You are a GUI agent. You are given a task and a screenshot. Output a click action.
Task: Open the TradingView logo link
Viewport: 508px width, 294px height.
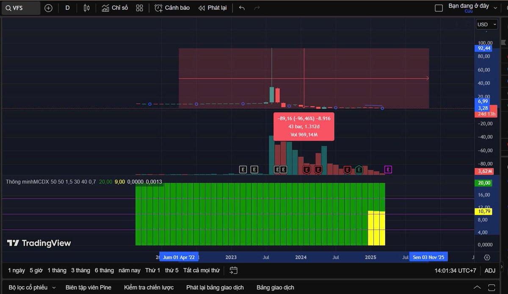(x=39, y=243)
